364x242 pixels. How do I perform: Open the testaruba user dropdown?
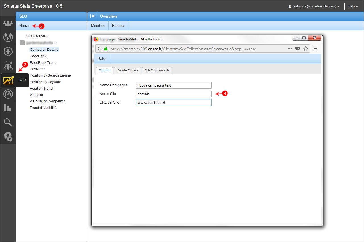314,6
